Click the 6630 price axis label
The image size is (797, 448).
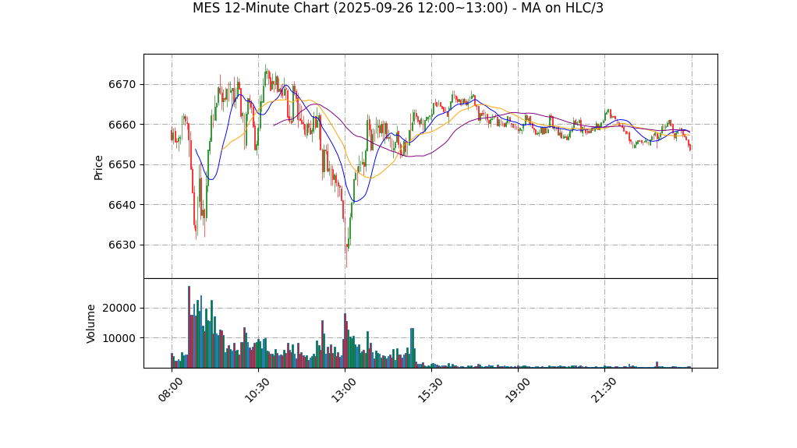coord(122,245)
